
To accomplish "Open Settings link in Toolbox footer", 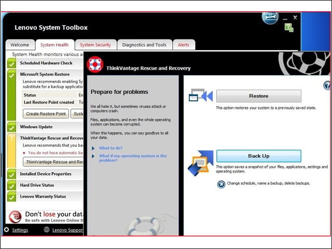I will (20, 230).
